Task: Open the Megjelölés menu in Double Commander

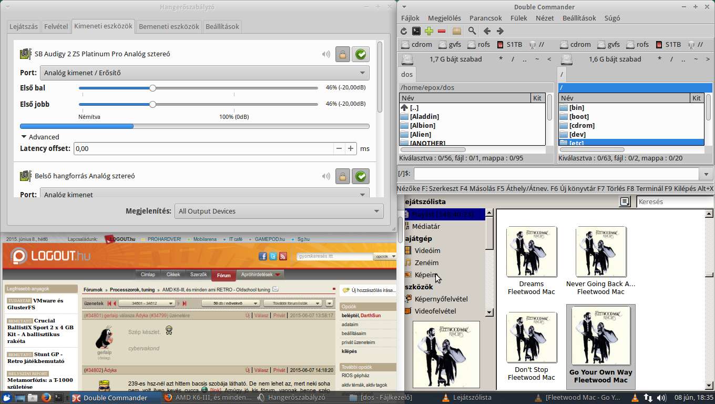Action: tap(444, 18)
